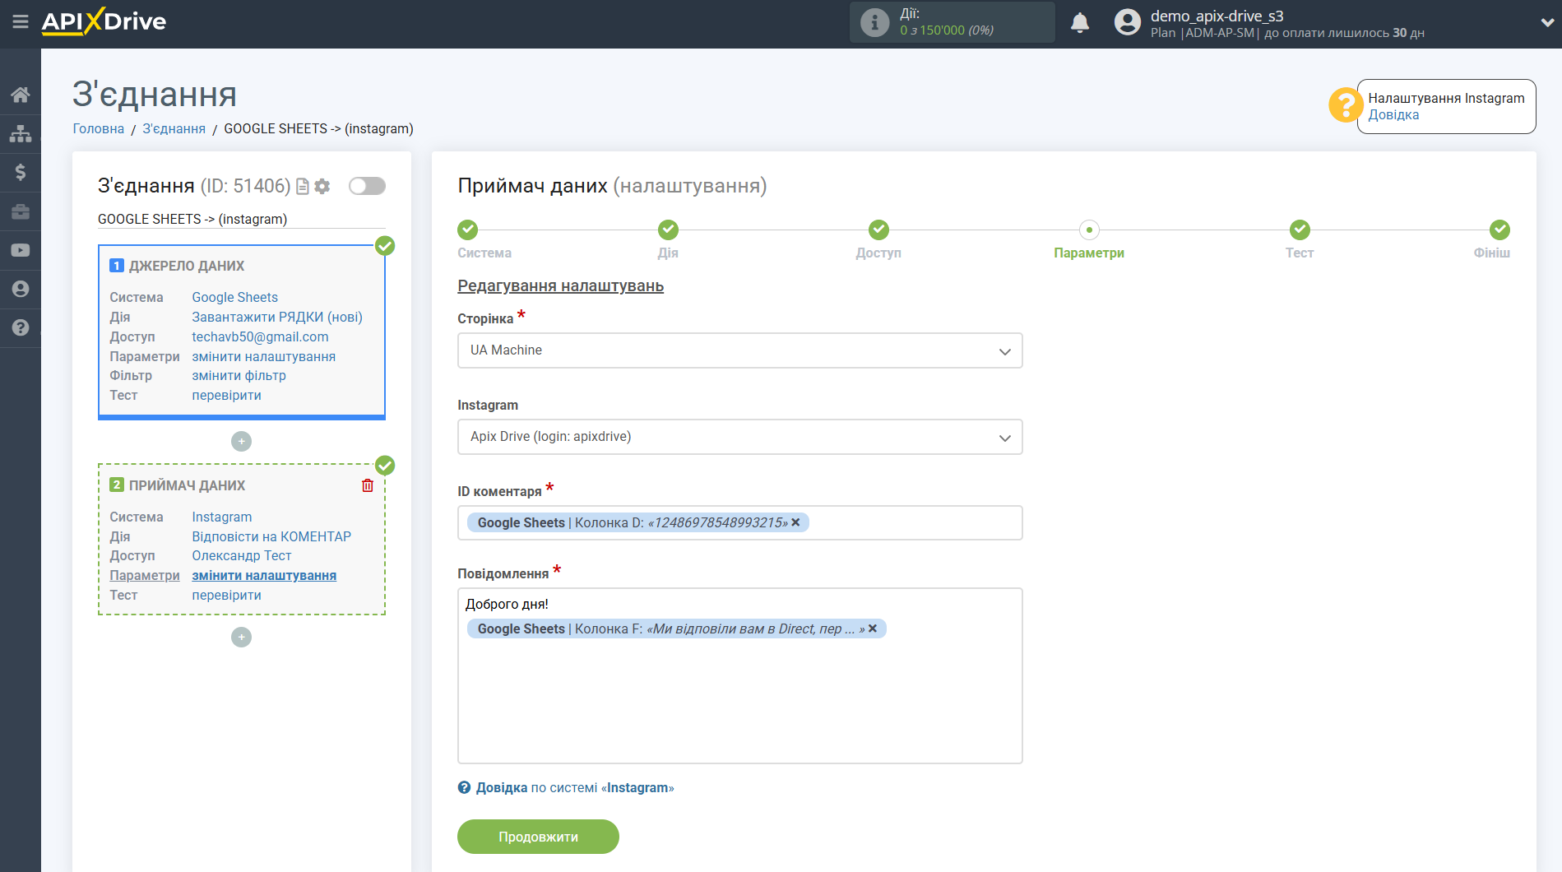Click techavb50@gmail.com access link
The image size is (1562, 872).
(x=260, y=337)
